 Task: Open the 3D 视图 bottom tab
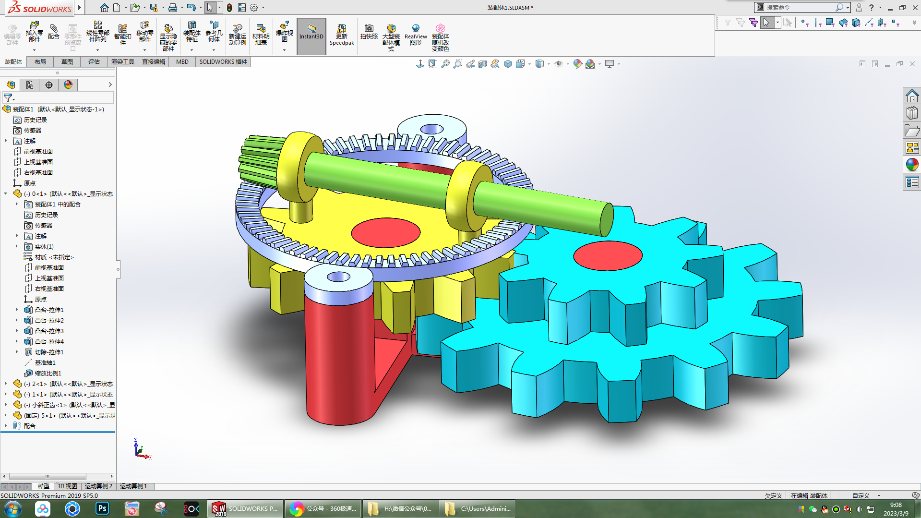(67, 486)
